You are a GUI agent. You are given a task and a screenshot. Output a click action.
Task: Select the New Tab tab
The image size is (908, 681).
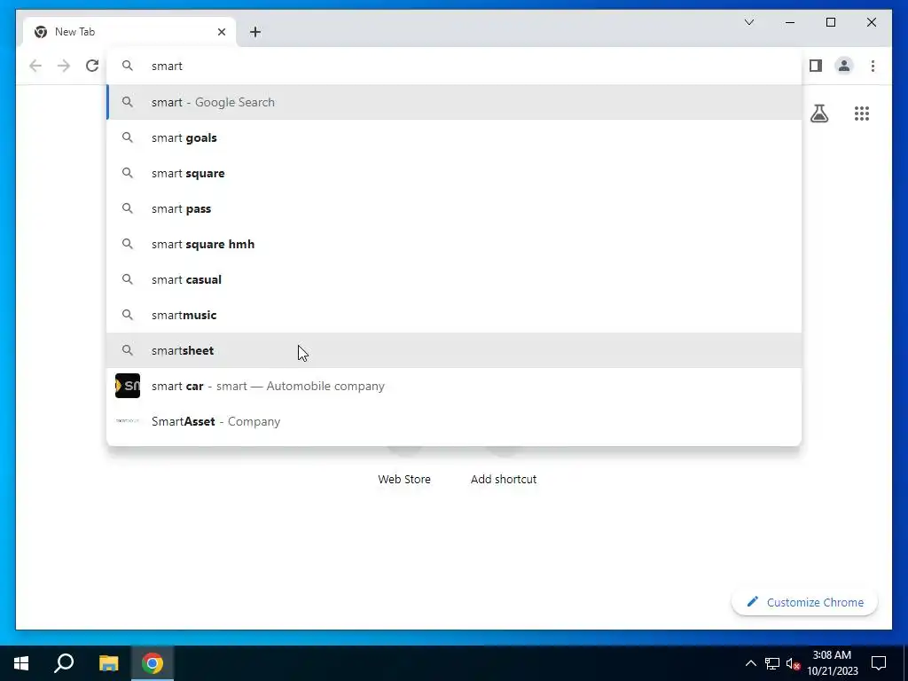tap(129, 32)
